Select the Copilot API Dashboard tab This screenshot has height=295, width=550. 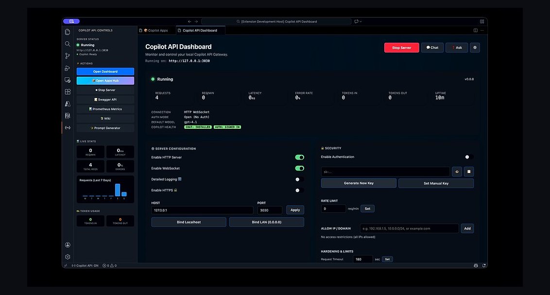click(200, 31)
